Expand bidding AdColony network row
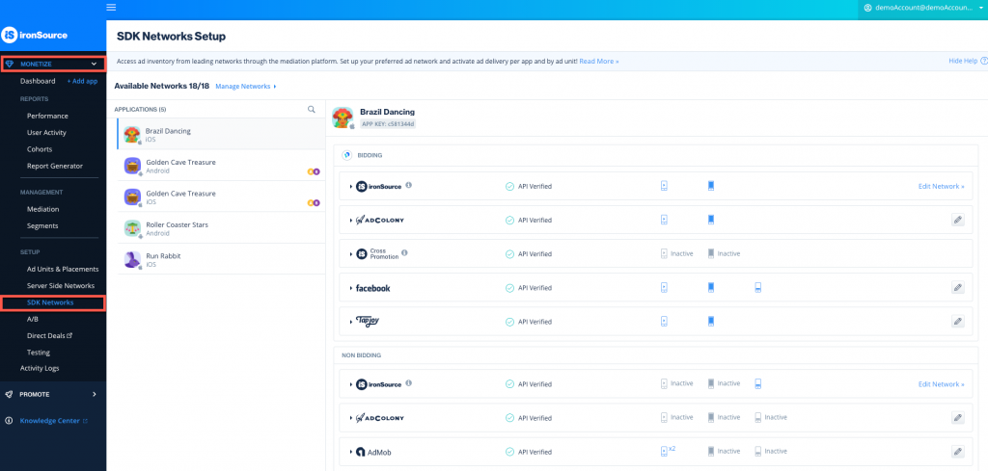The height and width of the screenshot is (471, 988). click(x=350, y=221)
